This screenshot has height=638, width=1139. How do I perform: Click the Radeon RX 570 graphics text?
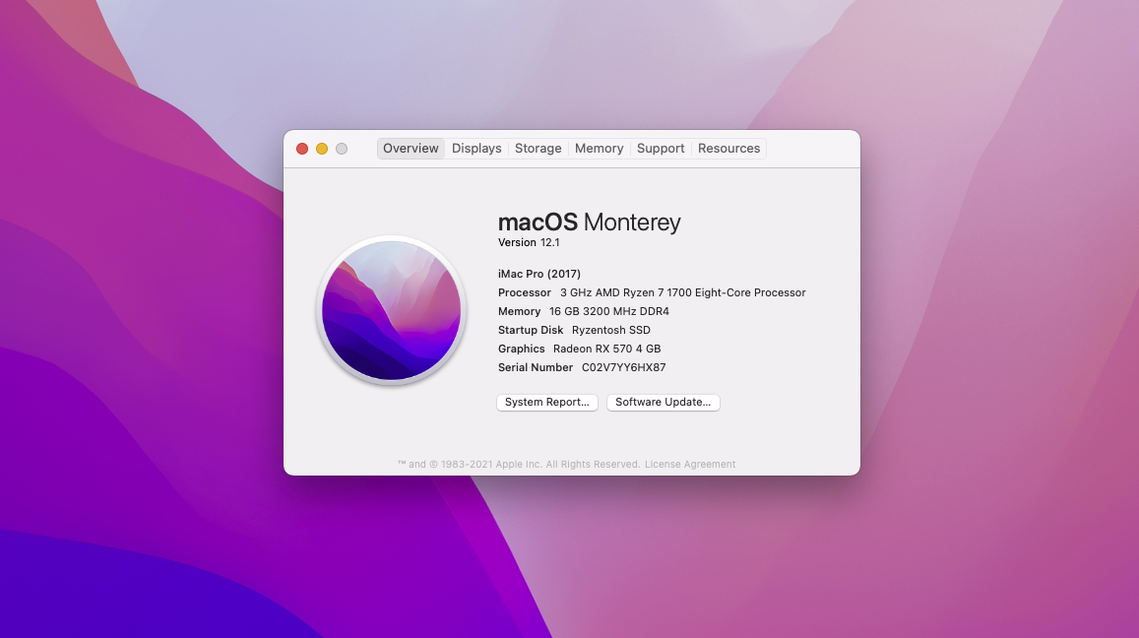(606, 349)
